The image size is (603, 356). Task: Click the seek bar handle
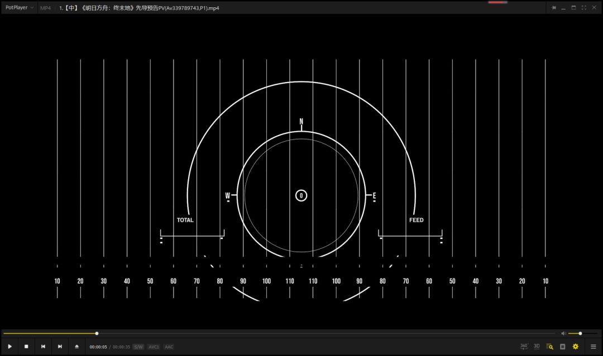tap(97, 333)
